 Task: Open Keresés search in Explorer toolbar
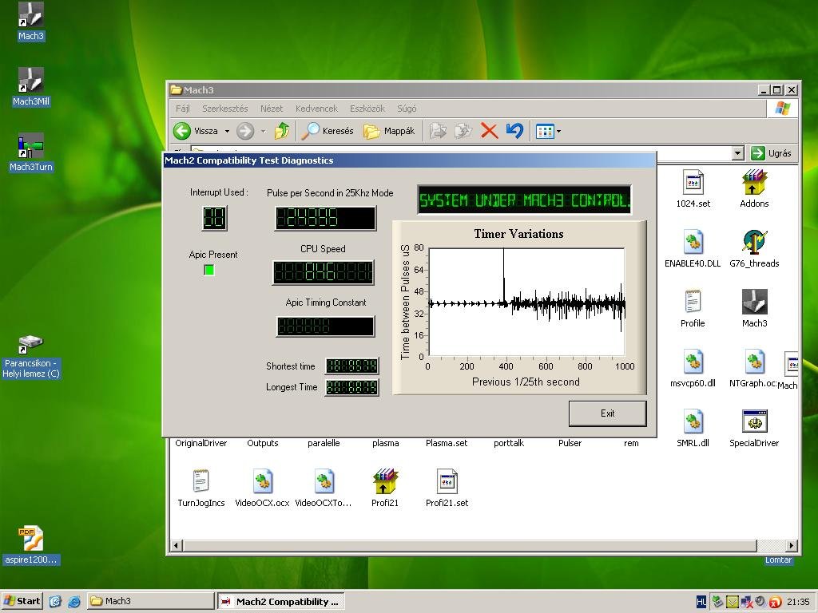click(328, 131)
